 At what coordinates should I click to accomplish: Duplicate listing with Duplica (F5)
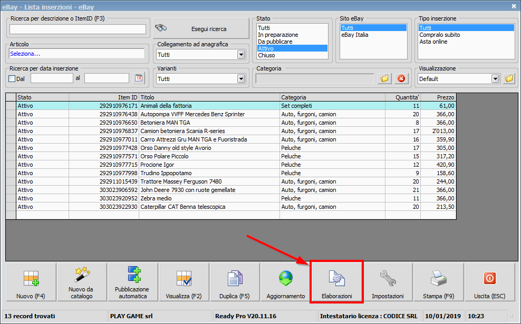235,282
